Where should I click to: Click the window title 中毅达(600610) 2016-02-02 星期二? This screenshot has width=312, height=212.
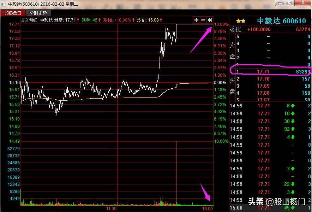tap(43, 4)
